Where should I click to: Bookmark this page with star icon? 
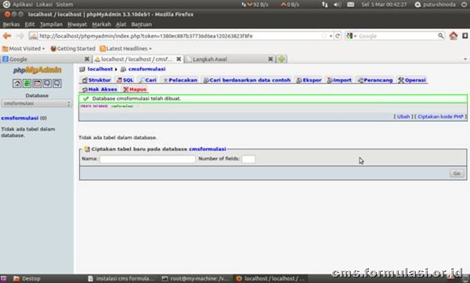[x=324, y=36]
